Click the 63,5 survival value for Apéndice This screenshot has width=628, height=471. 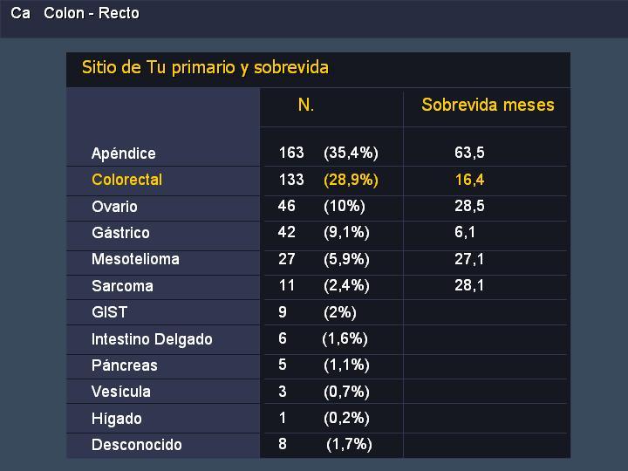469,153
